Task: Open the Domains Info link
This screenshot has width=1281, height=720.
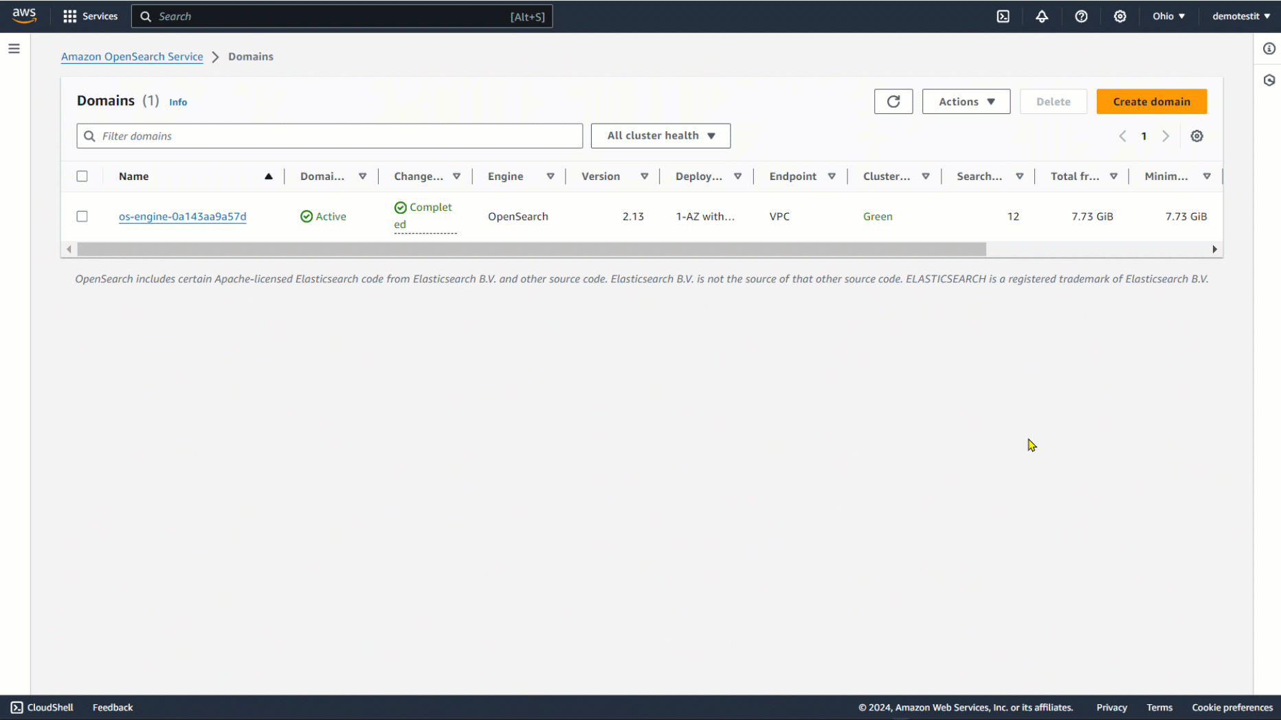Action: (178, 102)
